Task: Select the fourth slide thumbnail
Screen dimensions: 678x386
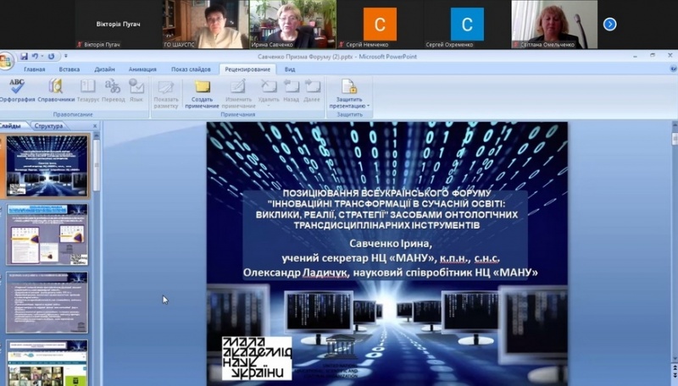Action: (x=47, y=362)
